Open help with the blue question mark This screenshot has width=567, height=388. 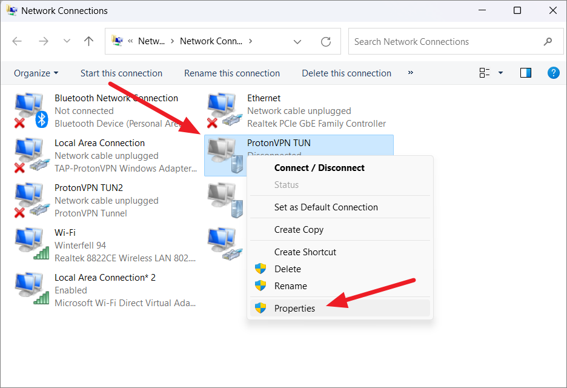point(553,73)
